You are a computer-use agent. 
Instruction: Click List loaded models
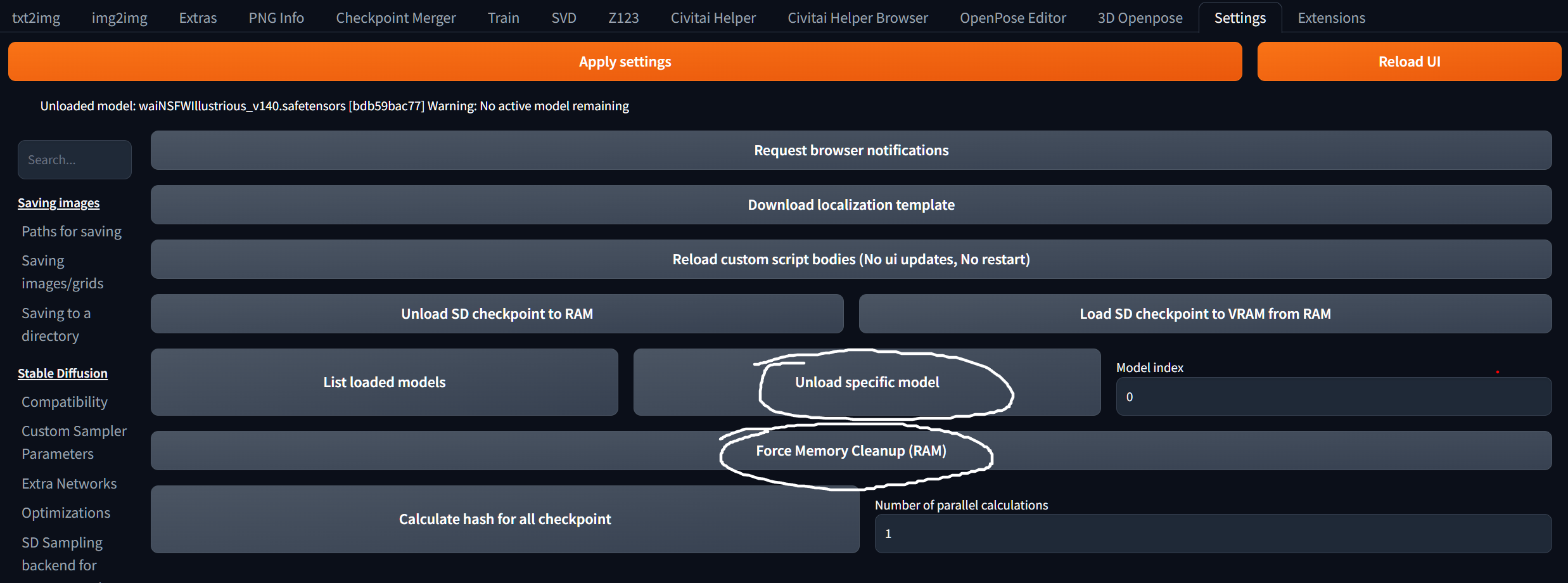tap(384, 382)
